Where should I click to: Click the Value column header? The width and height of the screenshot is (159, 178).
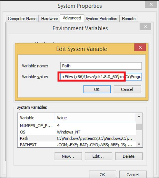coord(95,118)
